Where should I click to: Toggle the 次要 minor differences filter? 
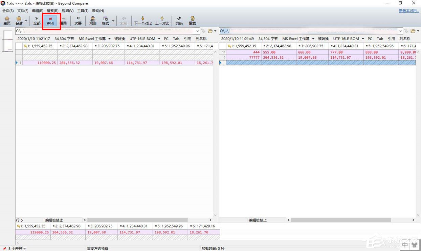78,21
